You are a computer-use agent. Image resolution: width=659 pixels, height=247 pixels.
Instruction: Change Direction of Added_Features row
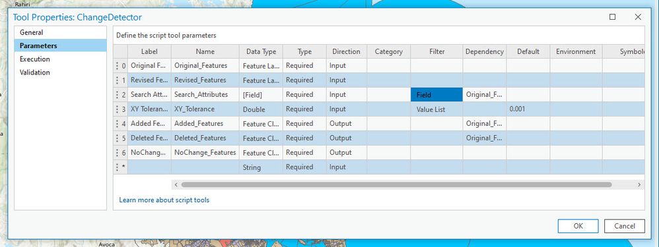point(346,124)
